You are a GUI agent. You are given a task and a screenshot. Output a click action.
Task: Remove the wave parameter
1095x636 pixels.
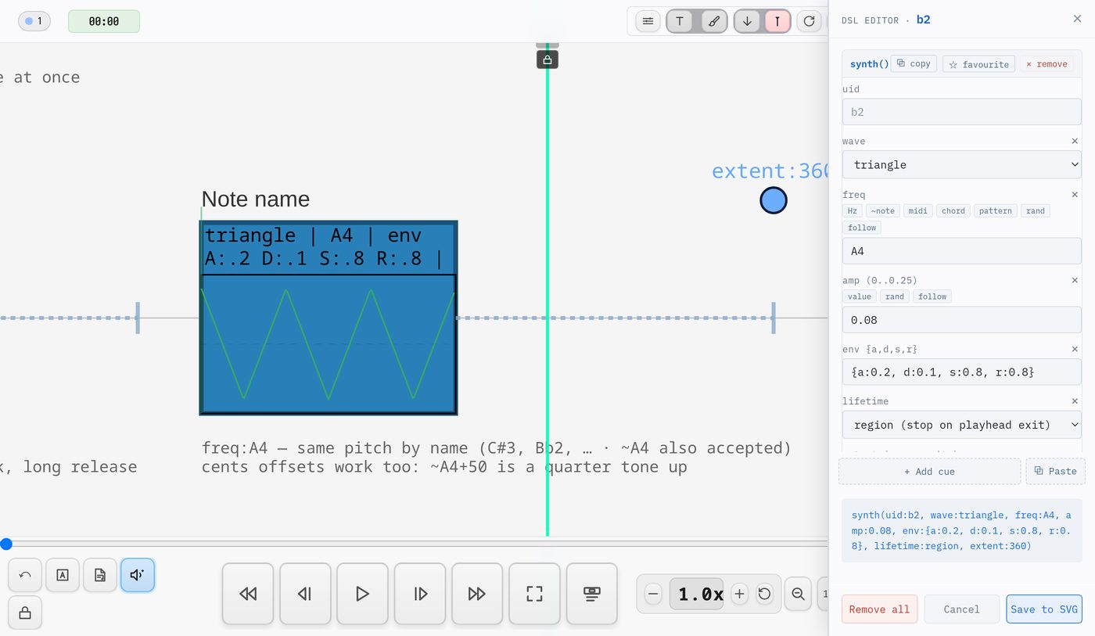click(1075, 142)
